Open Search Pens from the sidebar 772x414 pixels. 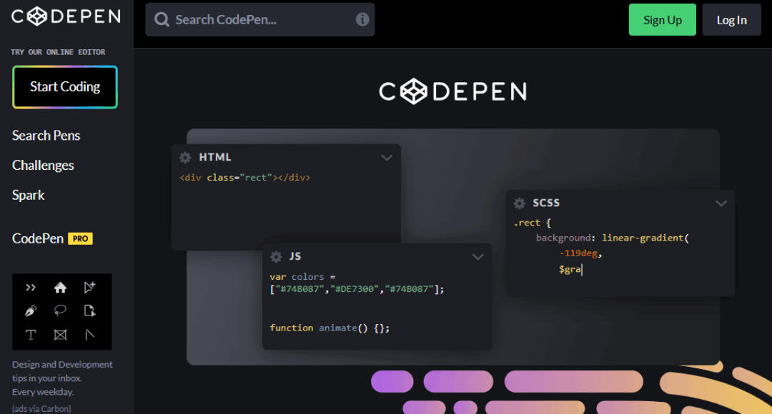click(46, 135)
